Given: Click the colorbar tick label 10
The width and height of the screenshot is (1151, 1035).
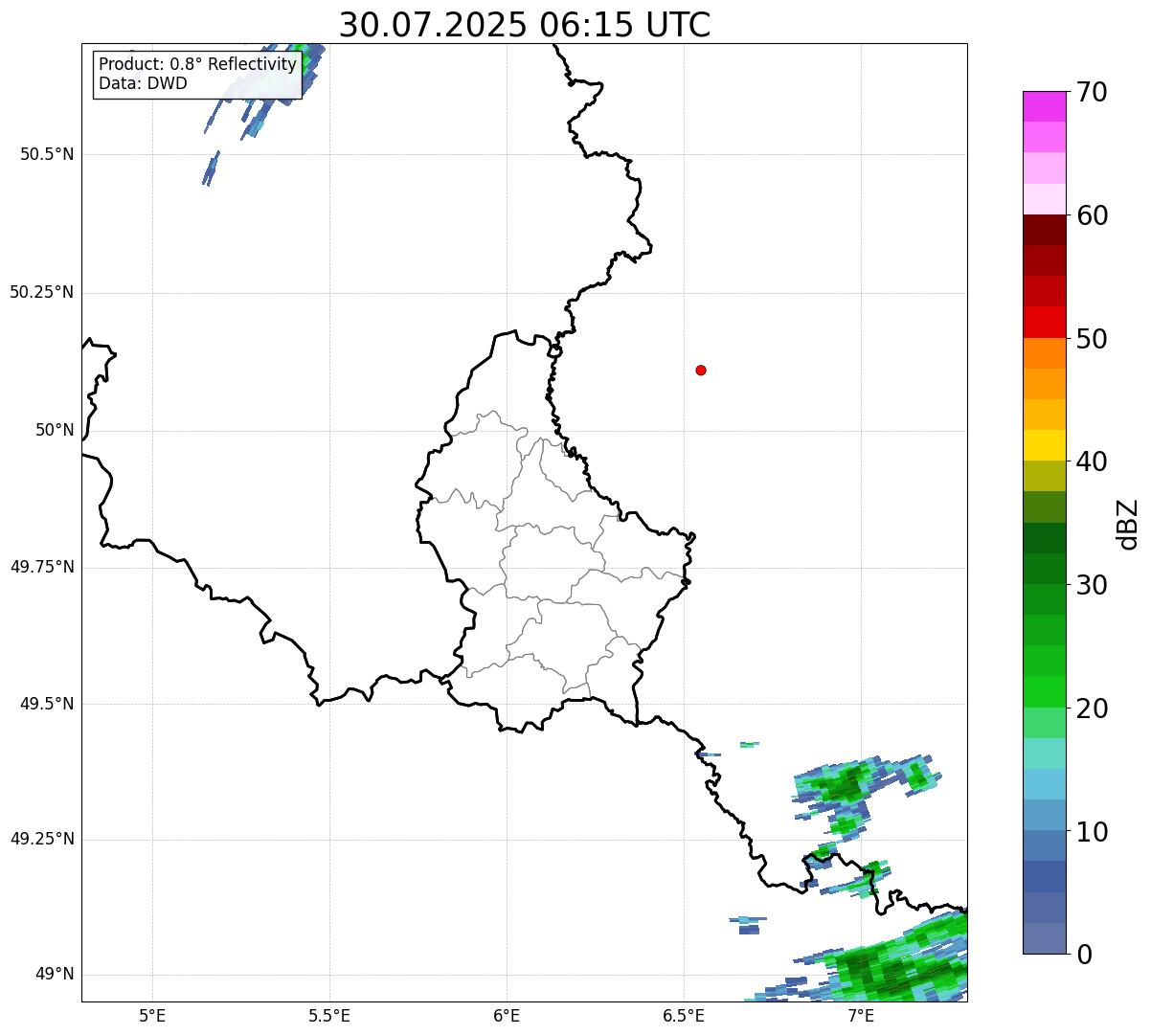Looking at the screenshot, I should coord(1092,832).
